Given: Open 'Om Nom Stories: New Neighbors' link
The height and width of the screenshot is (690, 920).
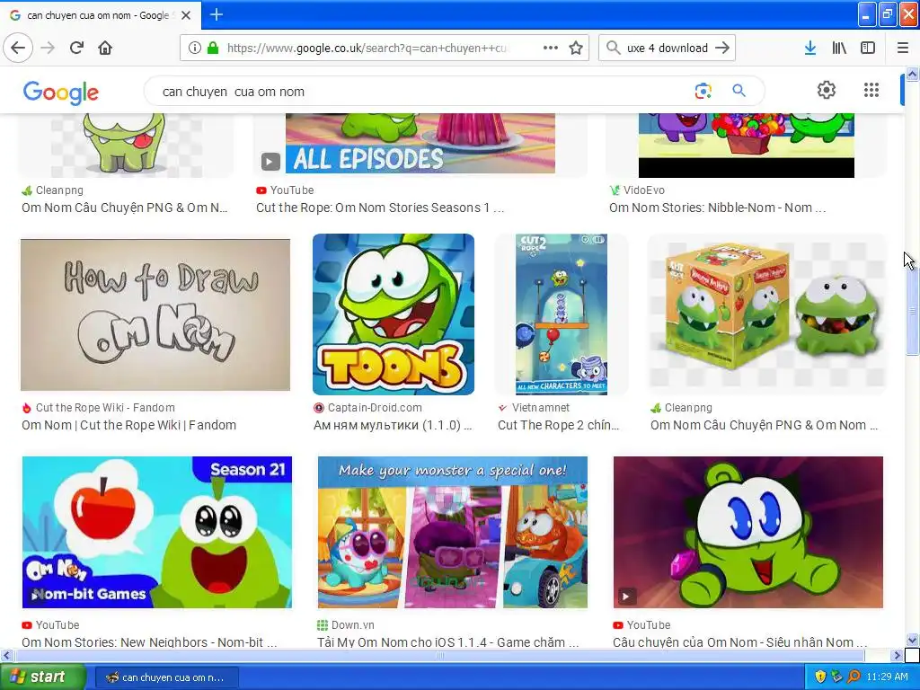Looking at the screenshot, I should click(x=149, y=641).
